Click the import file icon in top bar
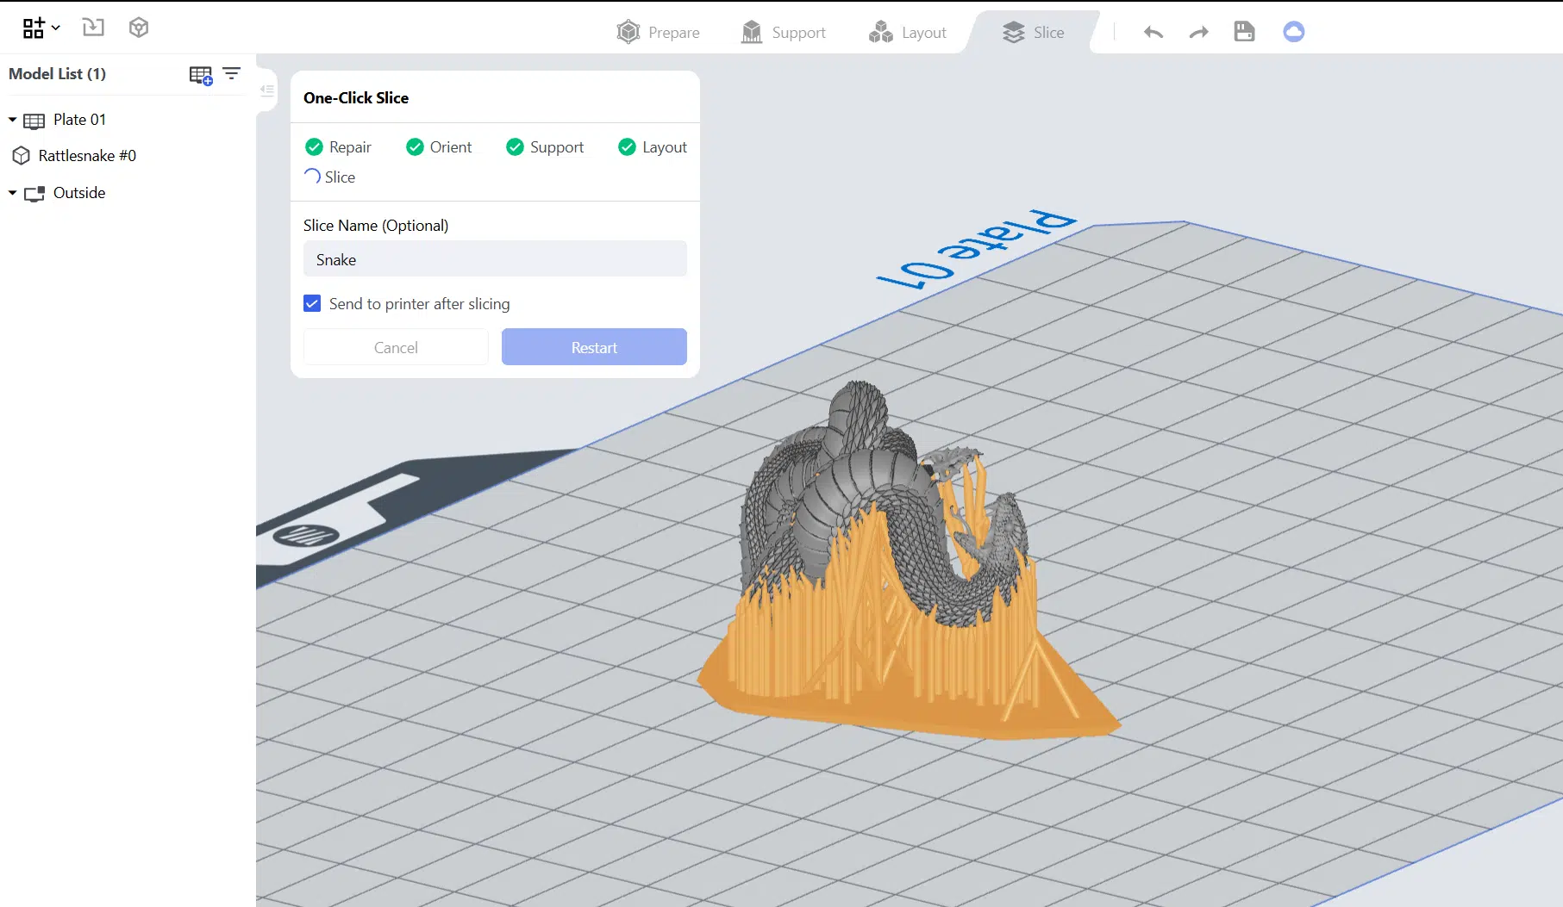This screenshot has height=907, width=1563. pyautogui.click(x=93, y=28)
